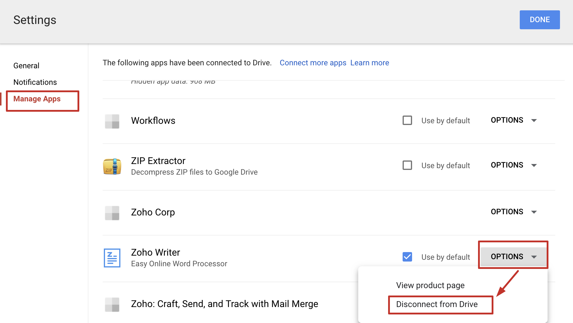Image resolution: width=573 pixels, height=323 pixels.
Task: Check Use by default for ZIP Extractor
Action: coord(407,165)
